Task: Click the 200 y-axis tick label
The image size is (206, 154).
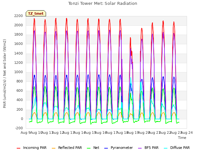Action: 20,109
